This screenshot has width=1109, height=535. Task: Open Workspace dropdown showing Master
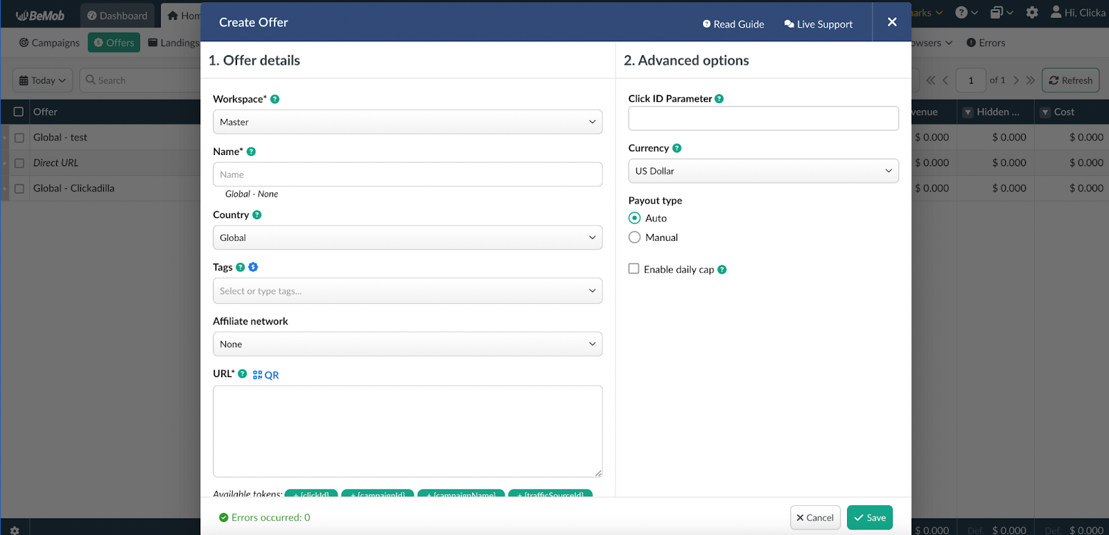click(407, 122)
